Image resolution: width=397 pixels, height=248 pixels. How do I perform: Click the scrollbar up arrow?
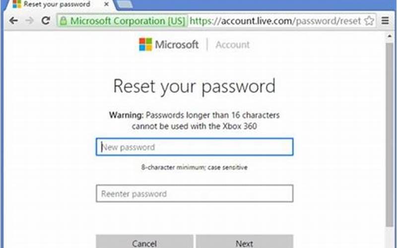coord(390,36)
